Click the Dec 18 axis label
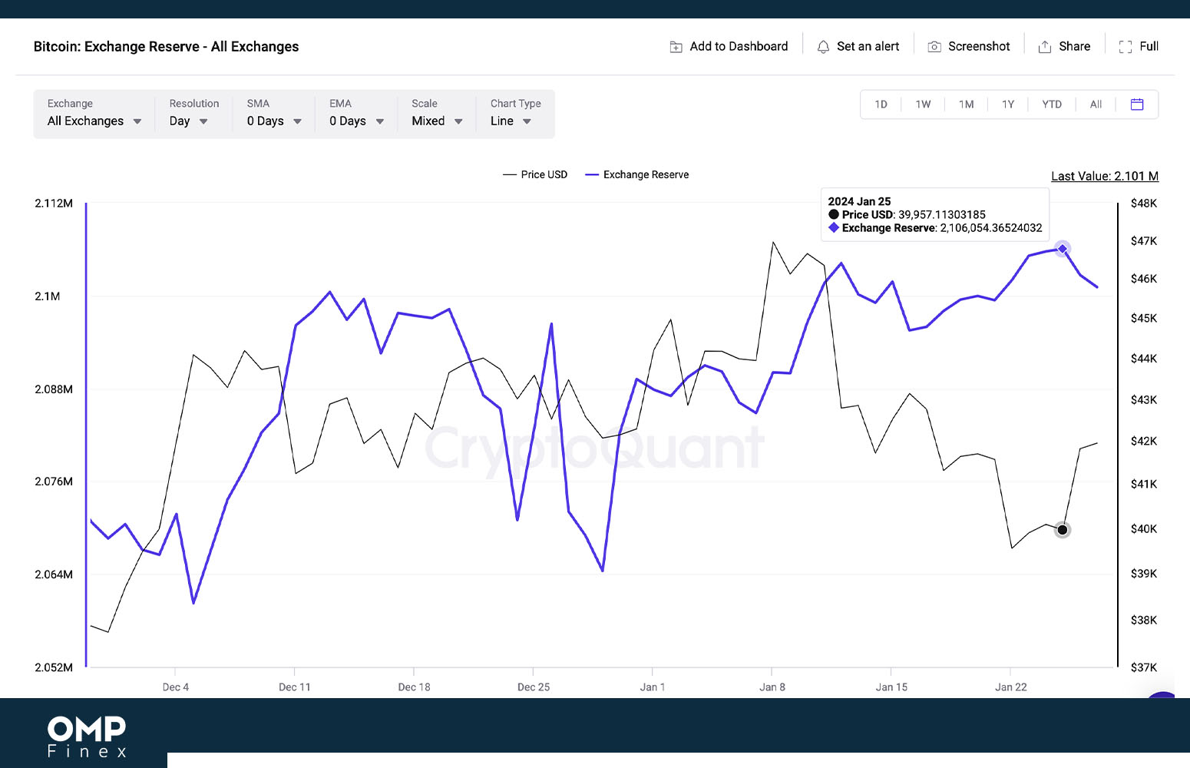The image size is (1190, 768). pos(414,687)
